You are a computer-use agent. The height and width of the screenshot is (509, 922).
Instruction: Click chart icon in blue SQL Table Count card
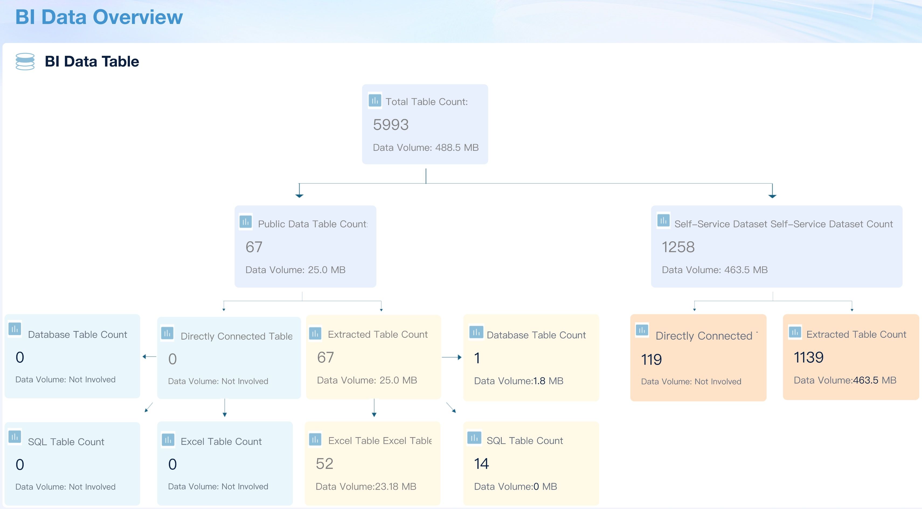15,436
